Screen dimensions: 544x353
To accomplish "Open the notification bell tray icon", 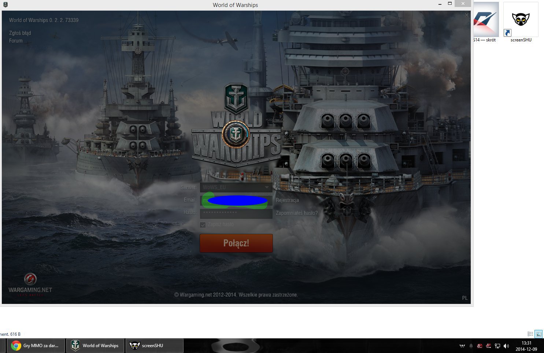I will click(x=471, y=346).
